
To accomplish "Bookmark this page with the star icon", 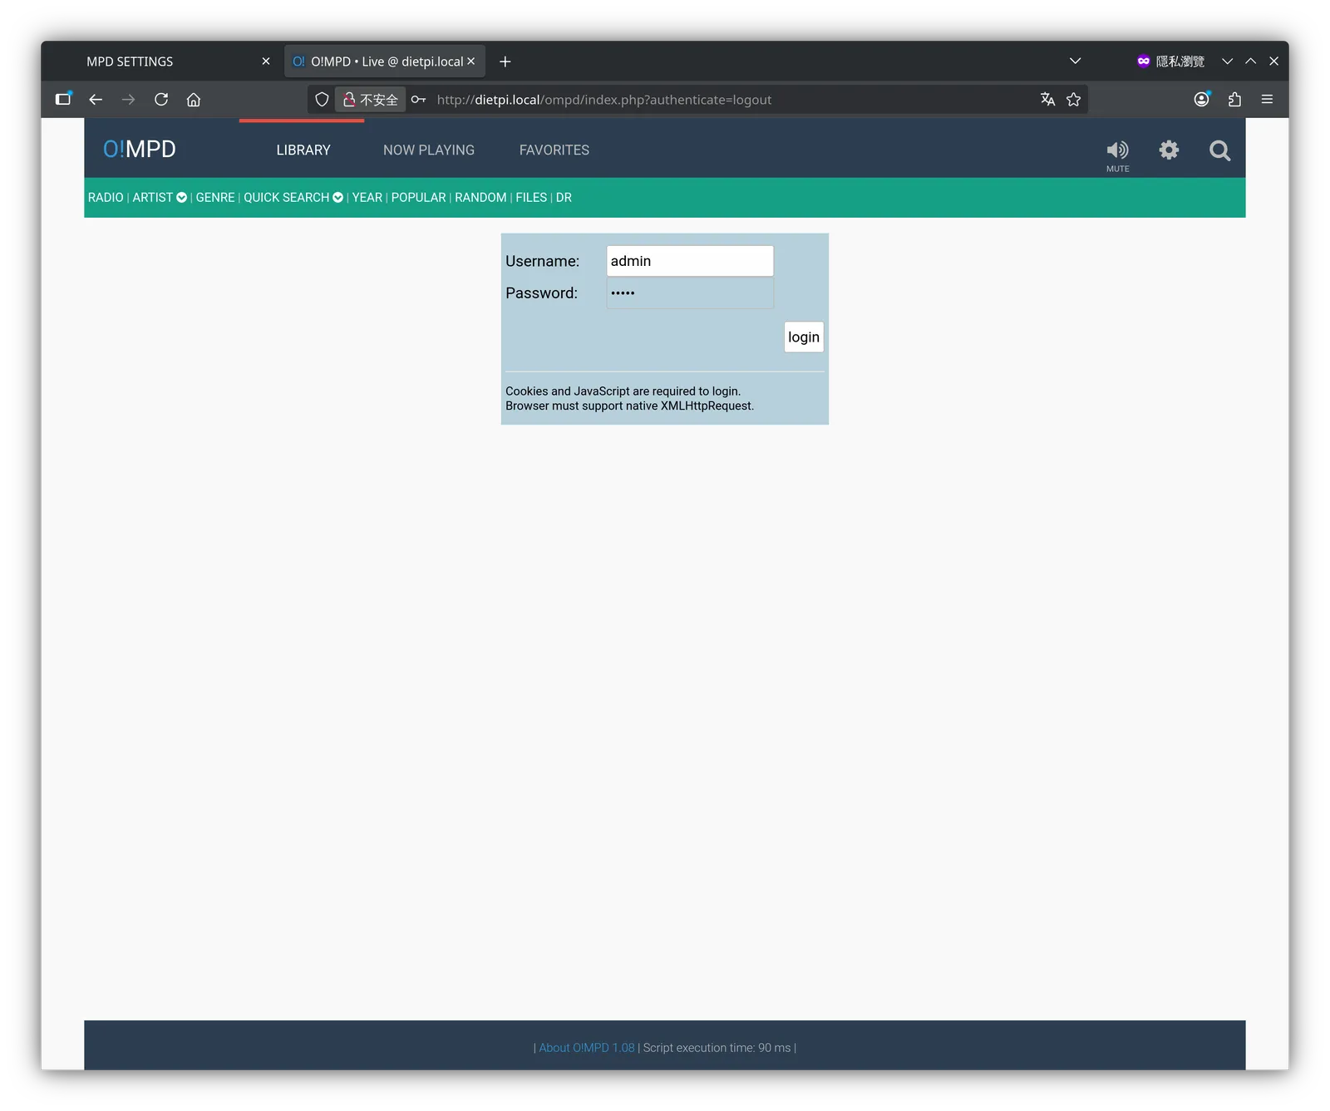I will [1074, 100].
